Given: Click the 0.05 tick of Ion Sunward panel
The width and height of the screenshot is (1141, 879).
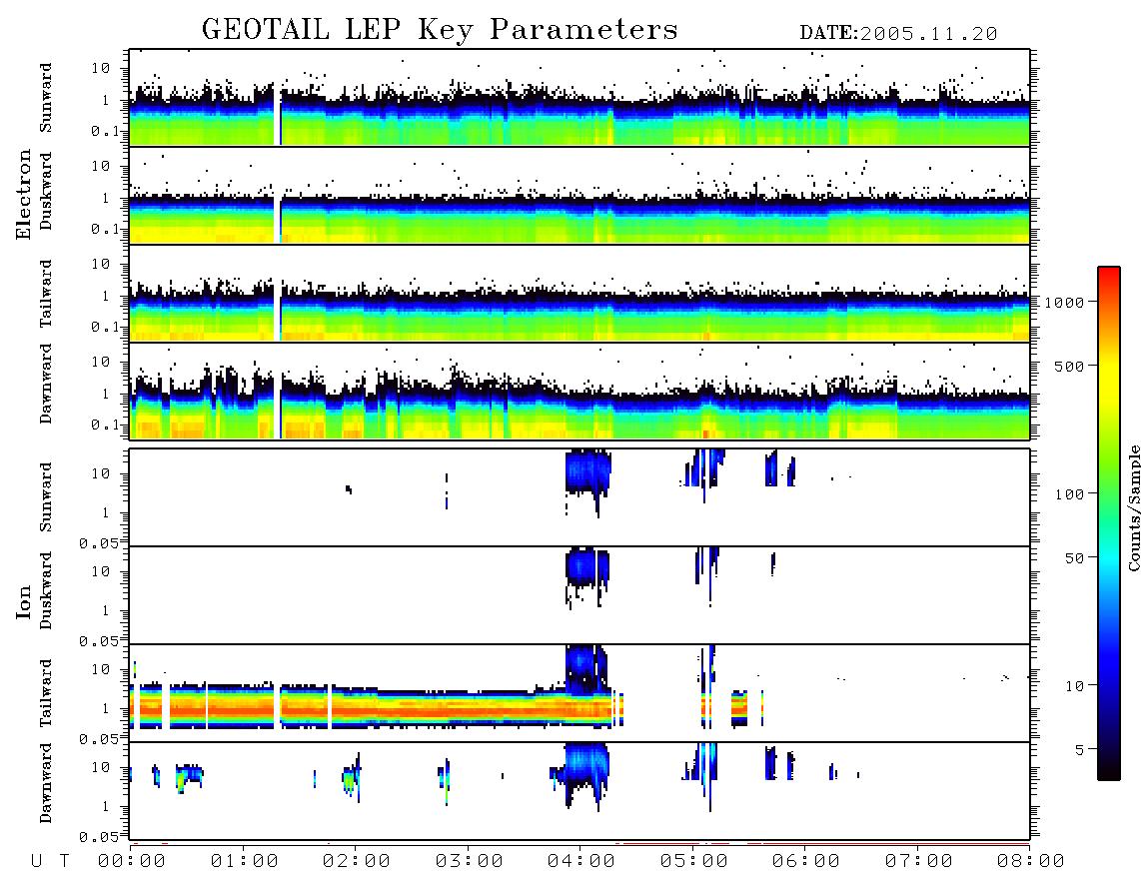Looking at the screenshot, I should [x=99, y=542].
